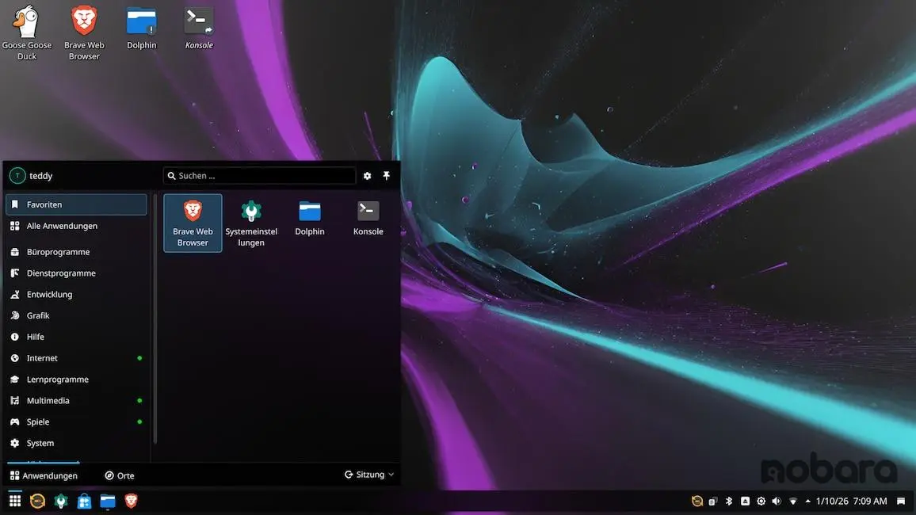Open Systemeinstellungen from launcher favorites

pos(251,223)
